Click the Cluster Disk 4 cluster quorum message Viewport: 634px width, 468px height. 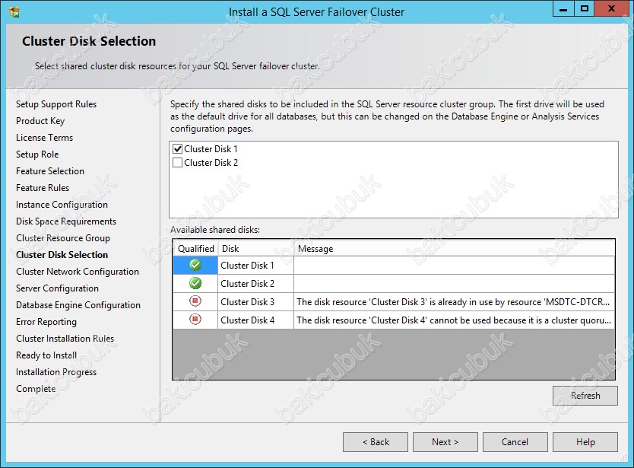coord(454,320)
